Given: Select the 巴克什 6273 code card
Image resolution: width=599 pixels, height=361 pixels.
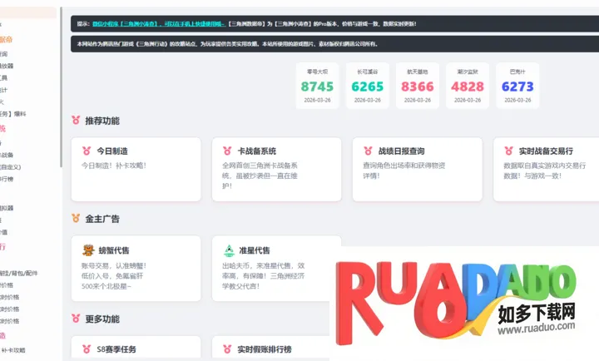Looking at the screenshot, I should click(517, 86).
